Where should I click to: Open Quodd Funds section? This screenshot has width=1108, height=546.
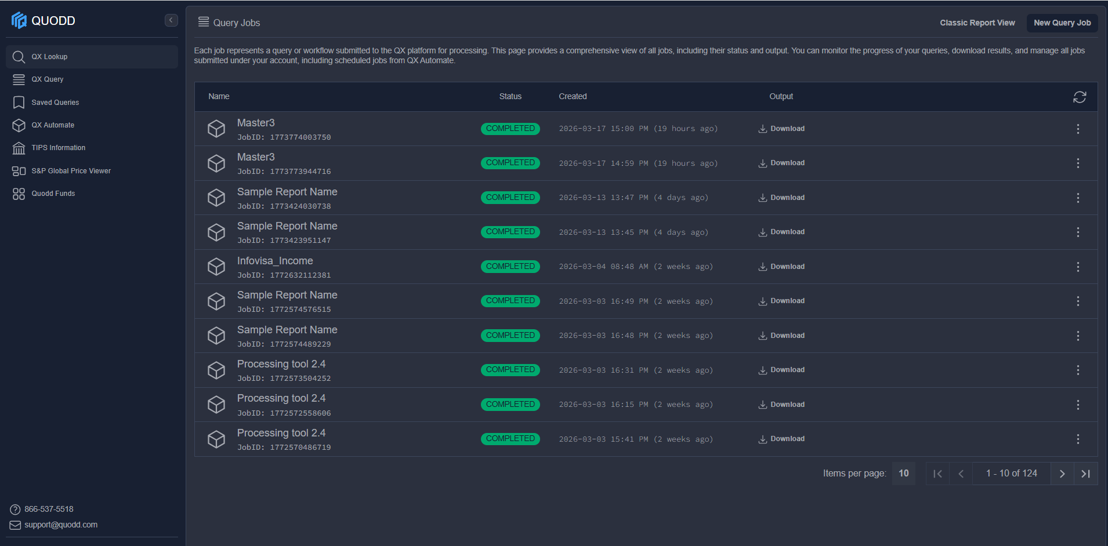click(x=92, y=194)
